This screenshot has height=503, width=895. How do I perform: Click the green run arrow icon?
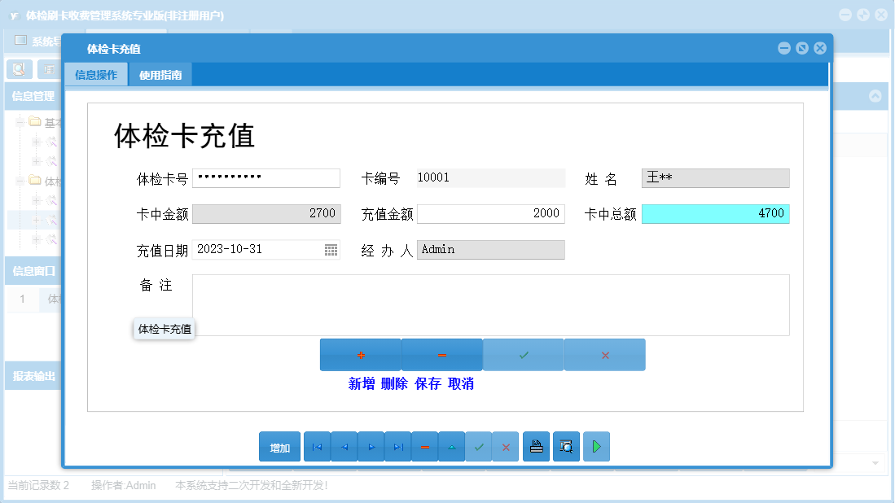click(x=596, y=446)
